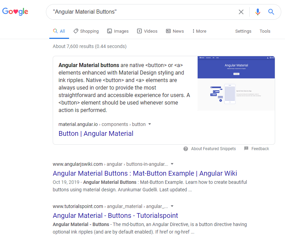Expand dropdown arrow beside material.angular.io URL
The width and height of the screenshot is (285, 240).
(150, 124)
